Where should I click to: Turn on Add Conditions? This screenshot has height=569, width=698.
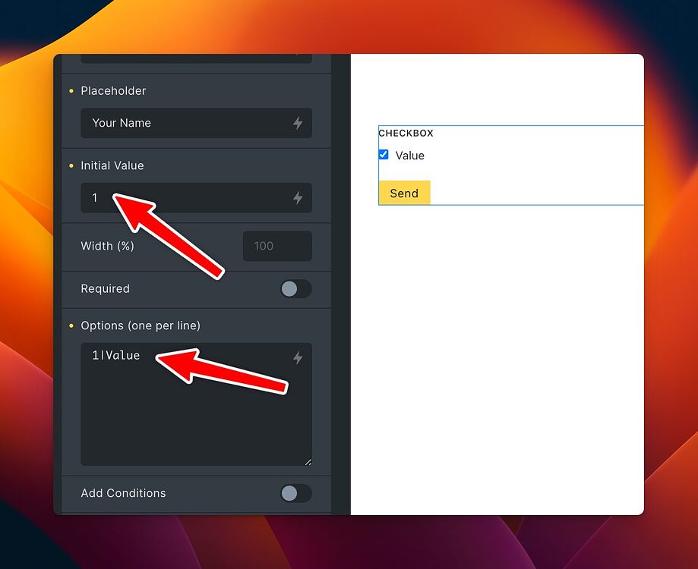(295, 493)
